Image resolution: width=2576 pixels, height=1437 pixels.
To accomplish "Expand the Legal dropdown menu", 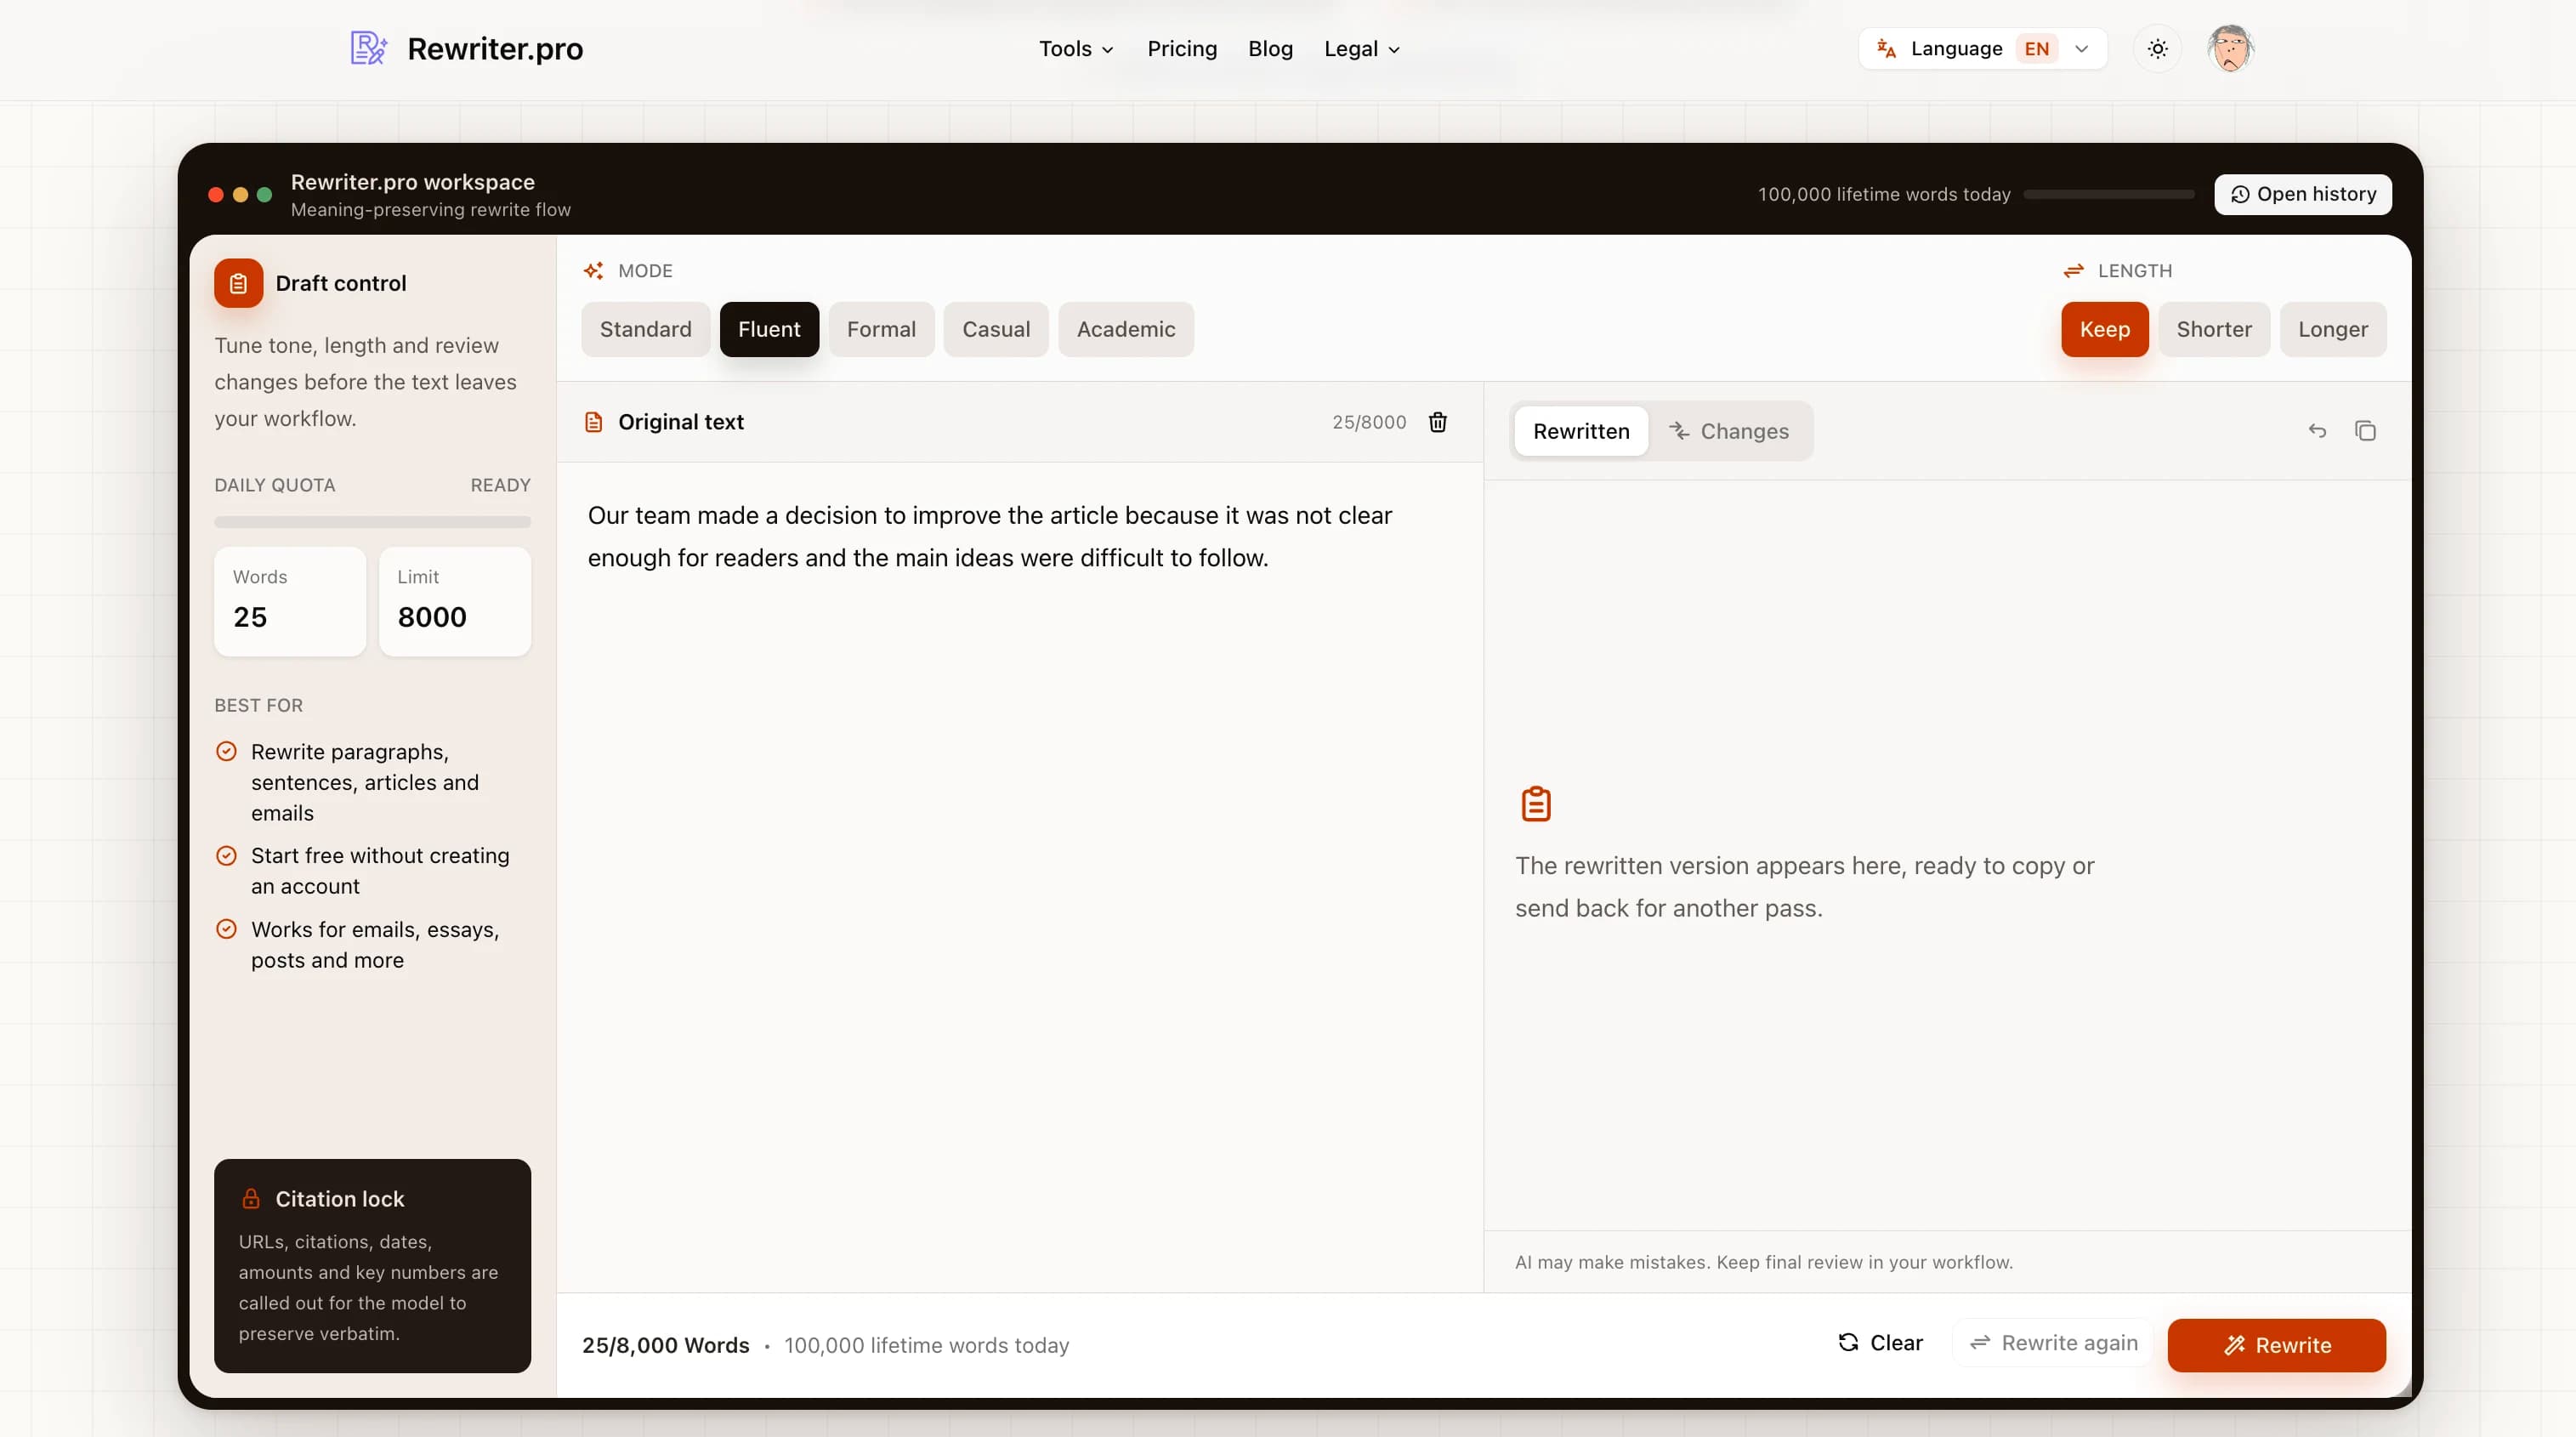I will click(x=1361, y=48).
